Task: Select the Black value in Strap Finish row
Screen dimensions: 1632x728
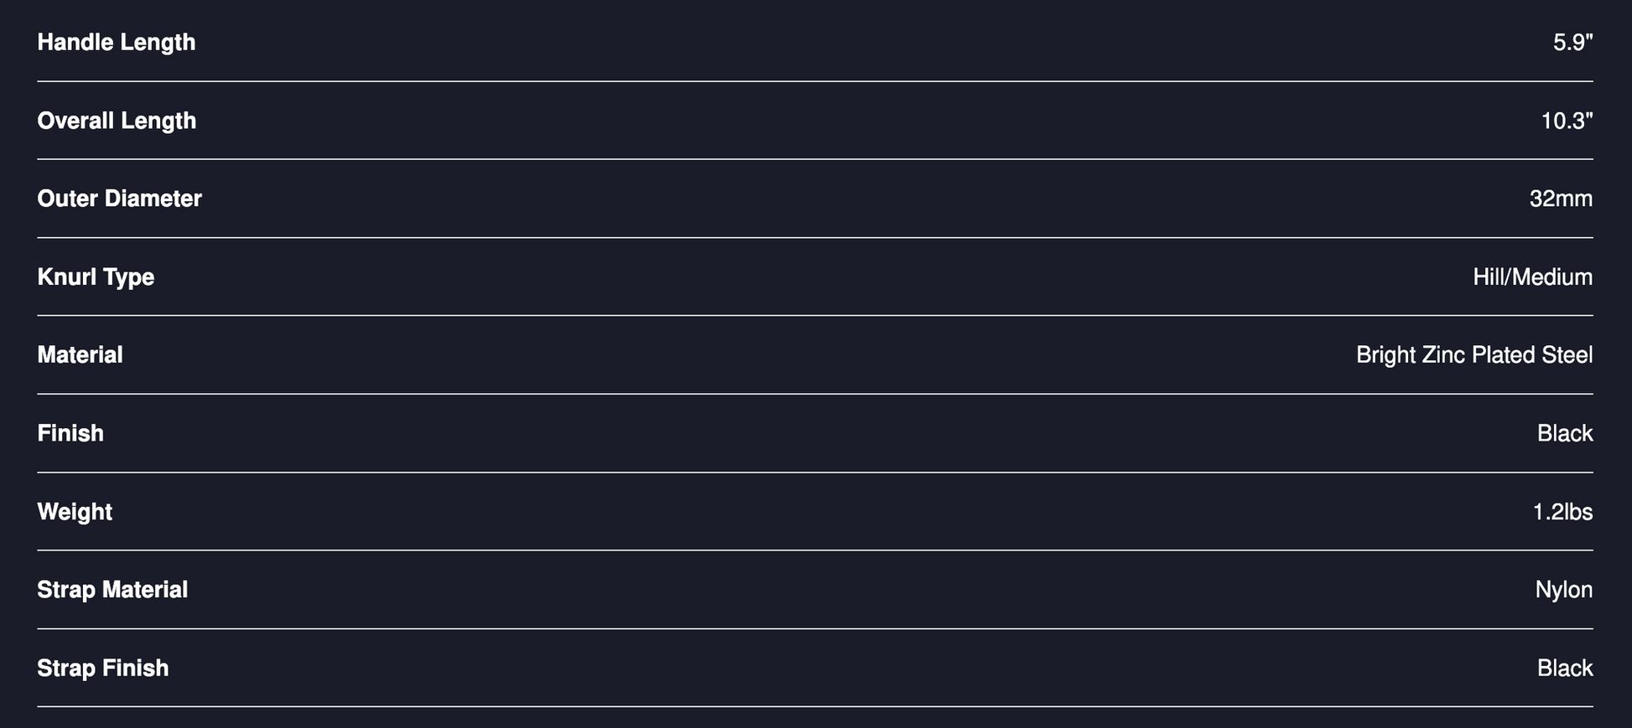Action: [x=1564, y=669]
